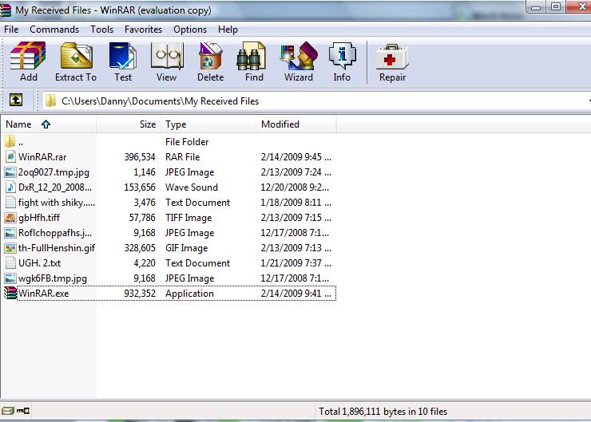Click the '153,656' size cell
This screenshot has width=591, height=422.
coord(140,187)
